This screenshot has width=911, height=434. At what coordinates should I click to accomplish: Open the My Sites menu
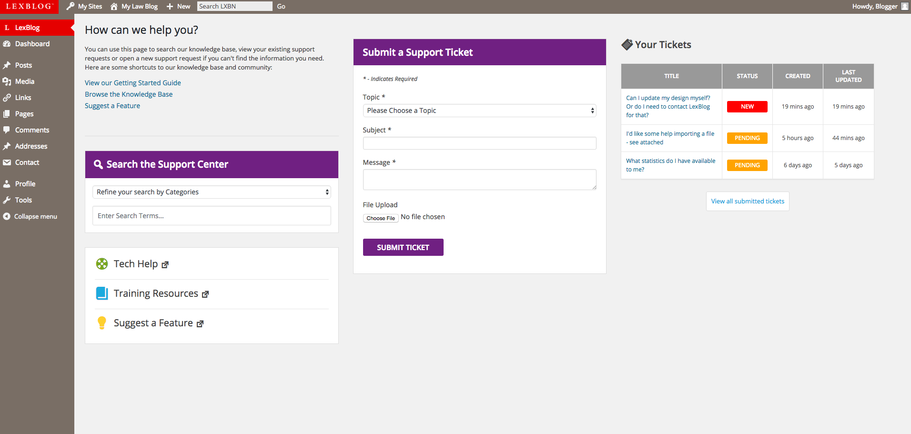pos(84,7)
